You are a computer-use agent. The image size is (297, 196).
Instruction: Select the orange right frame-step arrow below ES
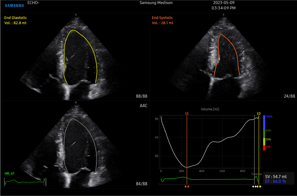coord(188,186)
